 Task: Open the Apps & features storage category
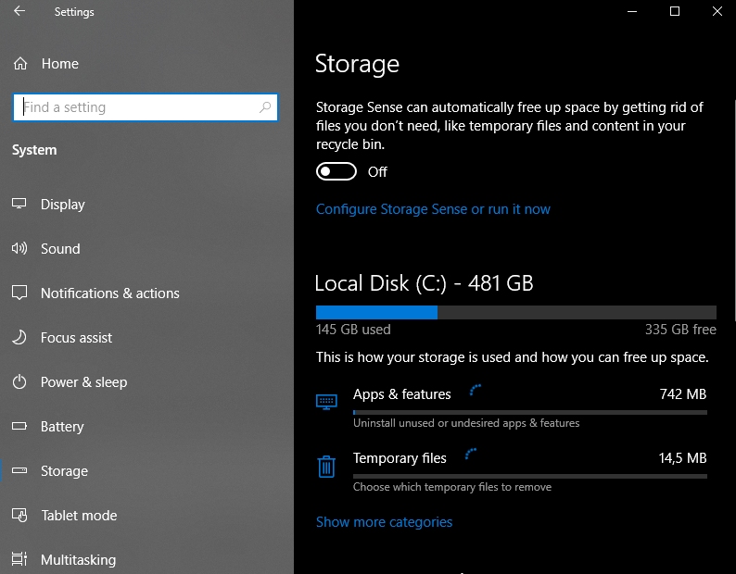pos(402,394)
